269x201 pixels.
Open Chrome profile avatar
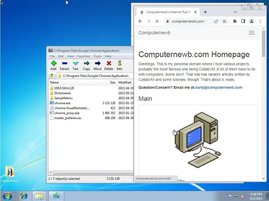click(x=251, y=21)
